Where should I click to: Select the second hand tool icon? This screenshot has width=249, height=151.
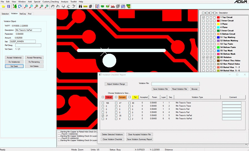coord(58,6)
